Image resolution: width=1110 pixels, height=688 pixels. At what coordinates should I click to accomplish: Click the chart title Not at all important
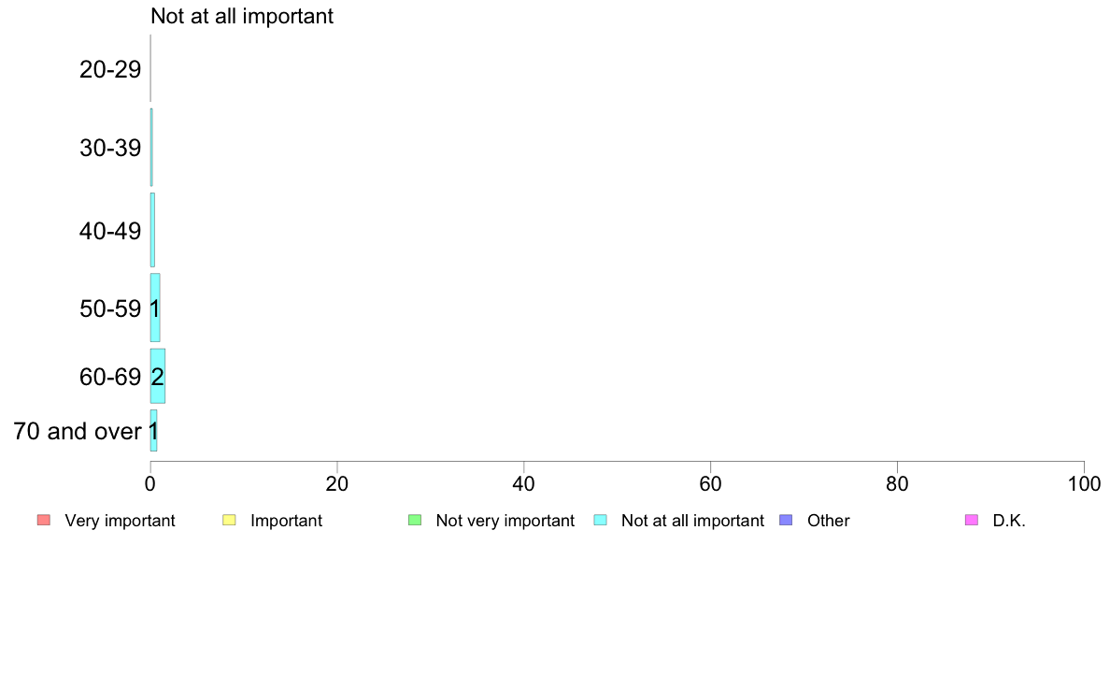tap(242, 16)
